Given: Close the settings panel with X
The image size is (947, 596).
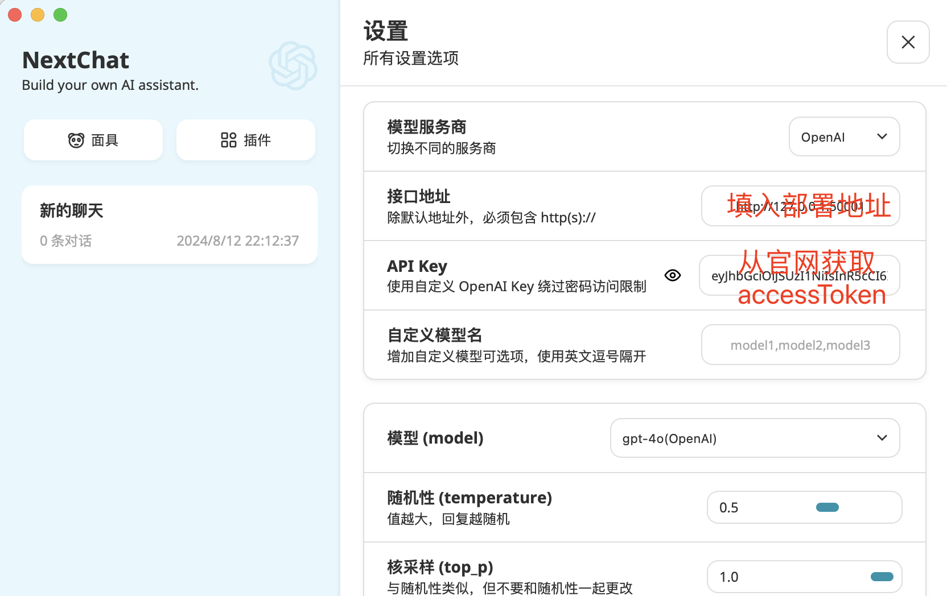Looking at the screenshot, I should [908, 42].
